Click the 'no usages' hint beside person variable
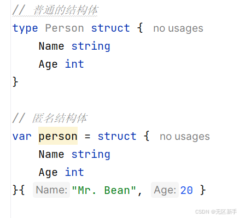The height and width of the screenshot is (218, 239). tap(185, 137)
